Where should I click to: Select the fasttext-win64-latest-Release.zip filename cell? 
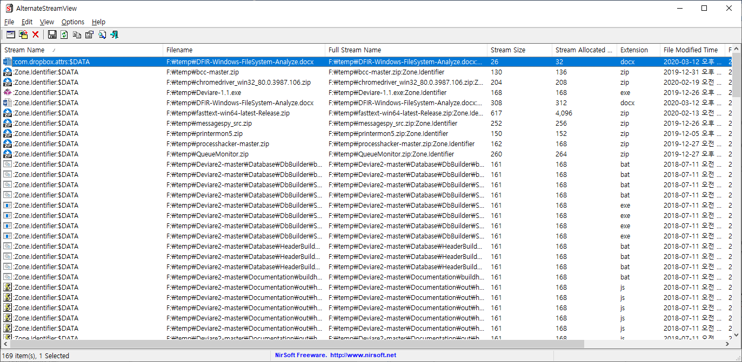(228, 113)
